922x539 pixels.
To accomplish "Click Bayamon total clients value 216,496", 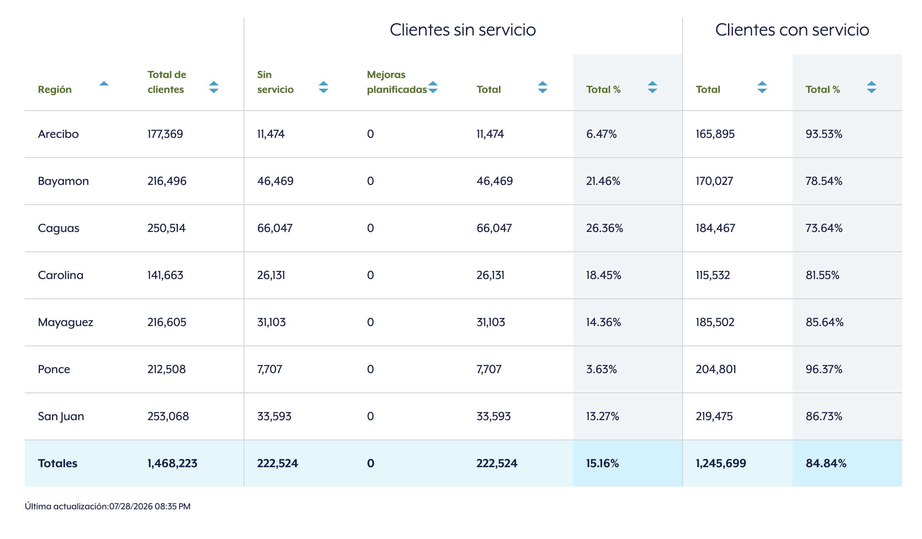I will tap(167, 181).
